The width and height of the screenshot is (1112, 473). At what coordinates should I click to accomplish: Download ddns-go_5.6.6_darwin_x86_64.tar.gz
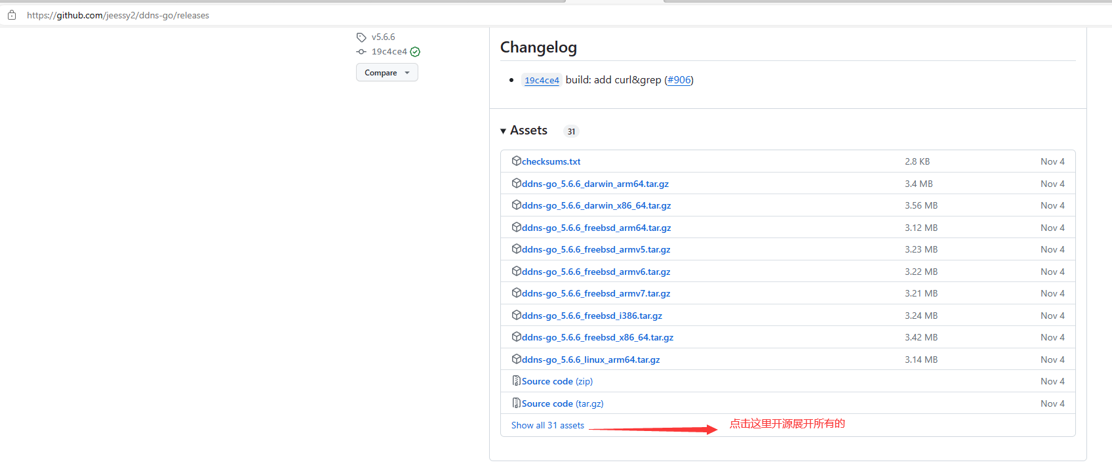(596, 205)
